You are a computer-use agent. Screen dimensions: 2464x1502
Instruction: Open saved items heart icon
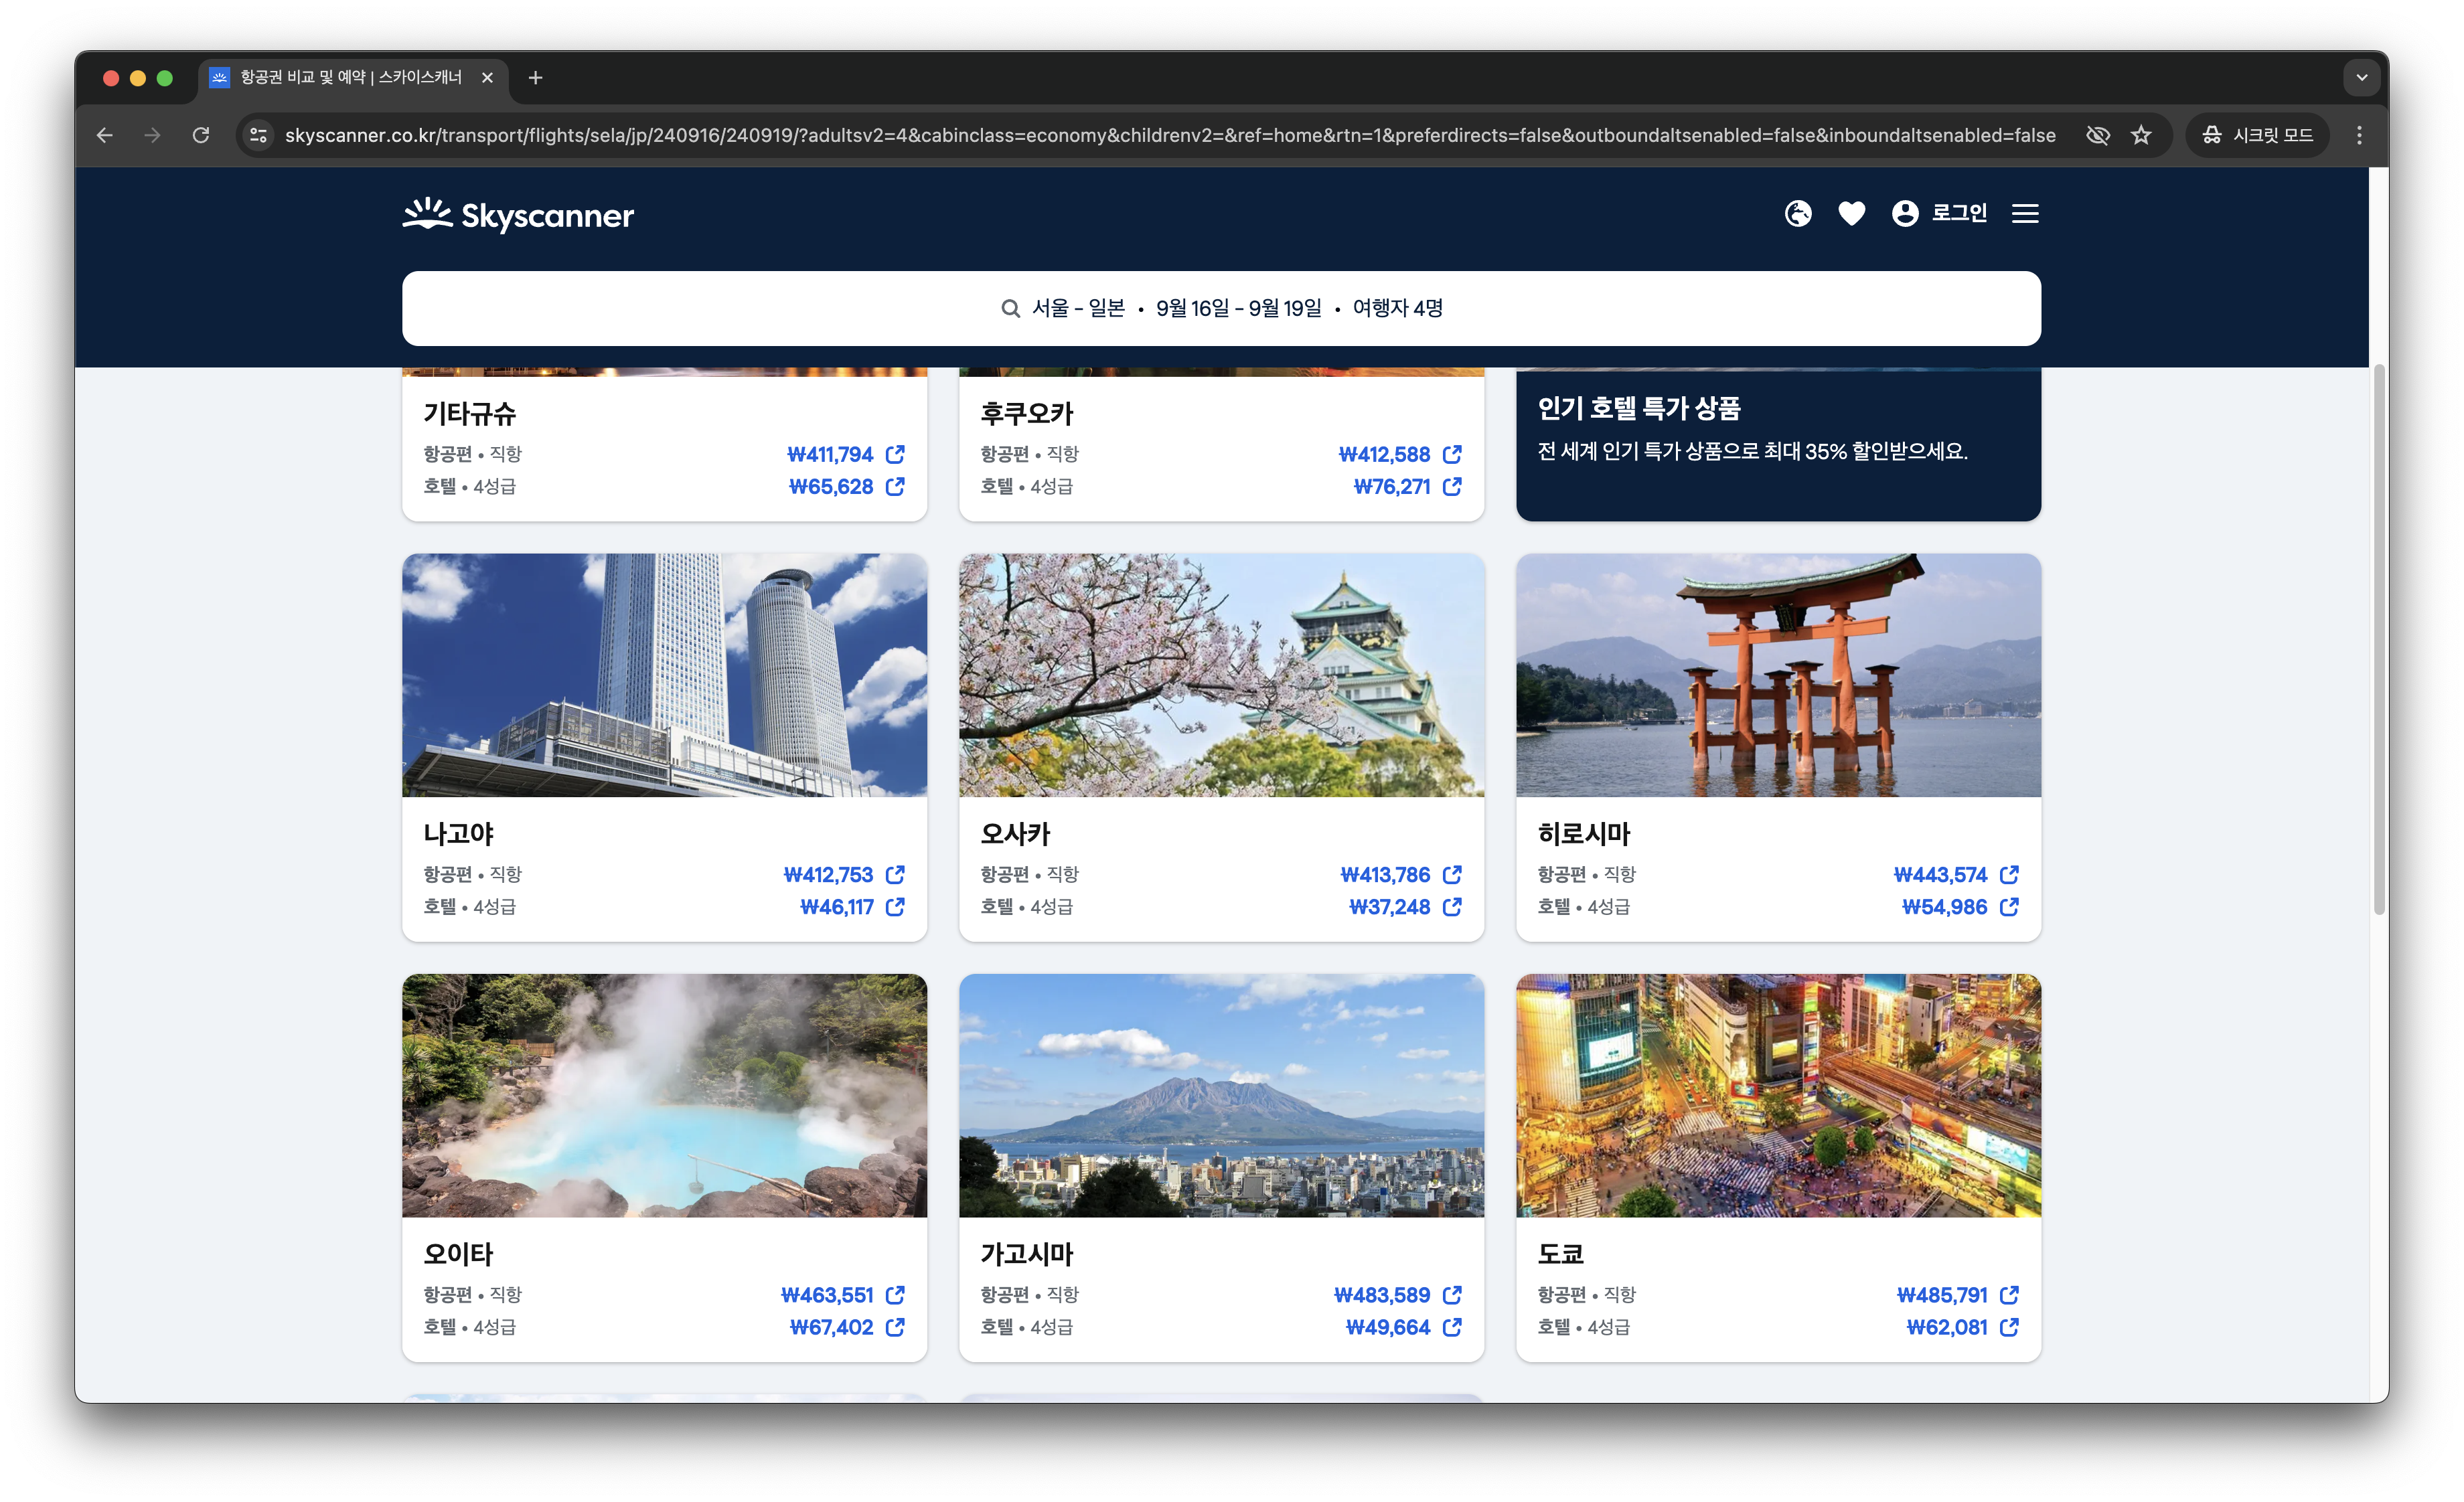1851,213
